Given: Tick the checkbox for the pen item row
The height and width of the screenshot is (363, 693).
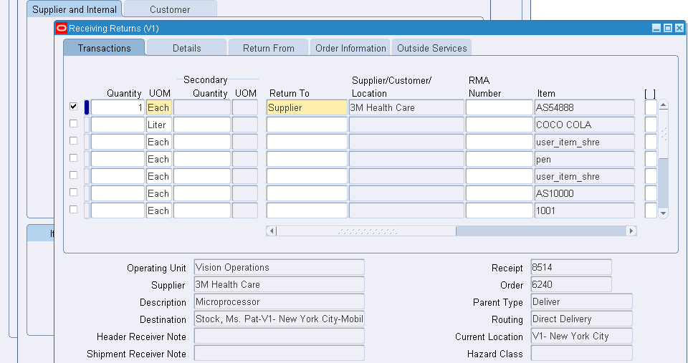Looking at the screenshot, I should click(73, 158).
